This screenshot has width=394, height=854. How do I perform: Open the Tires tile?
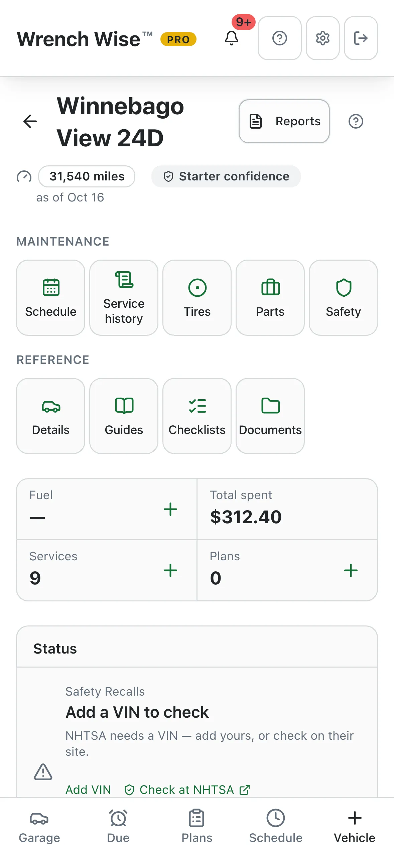tap(197, 298)
